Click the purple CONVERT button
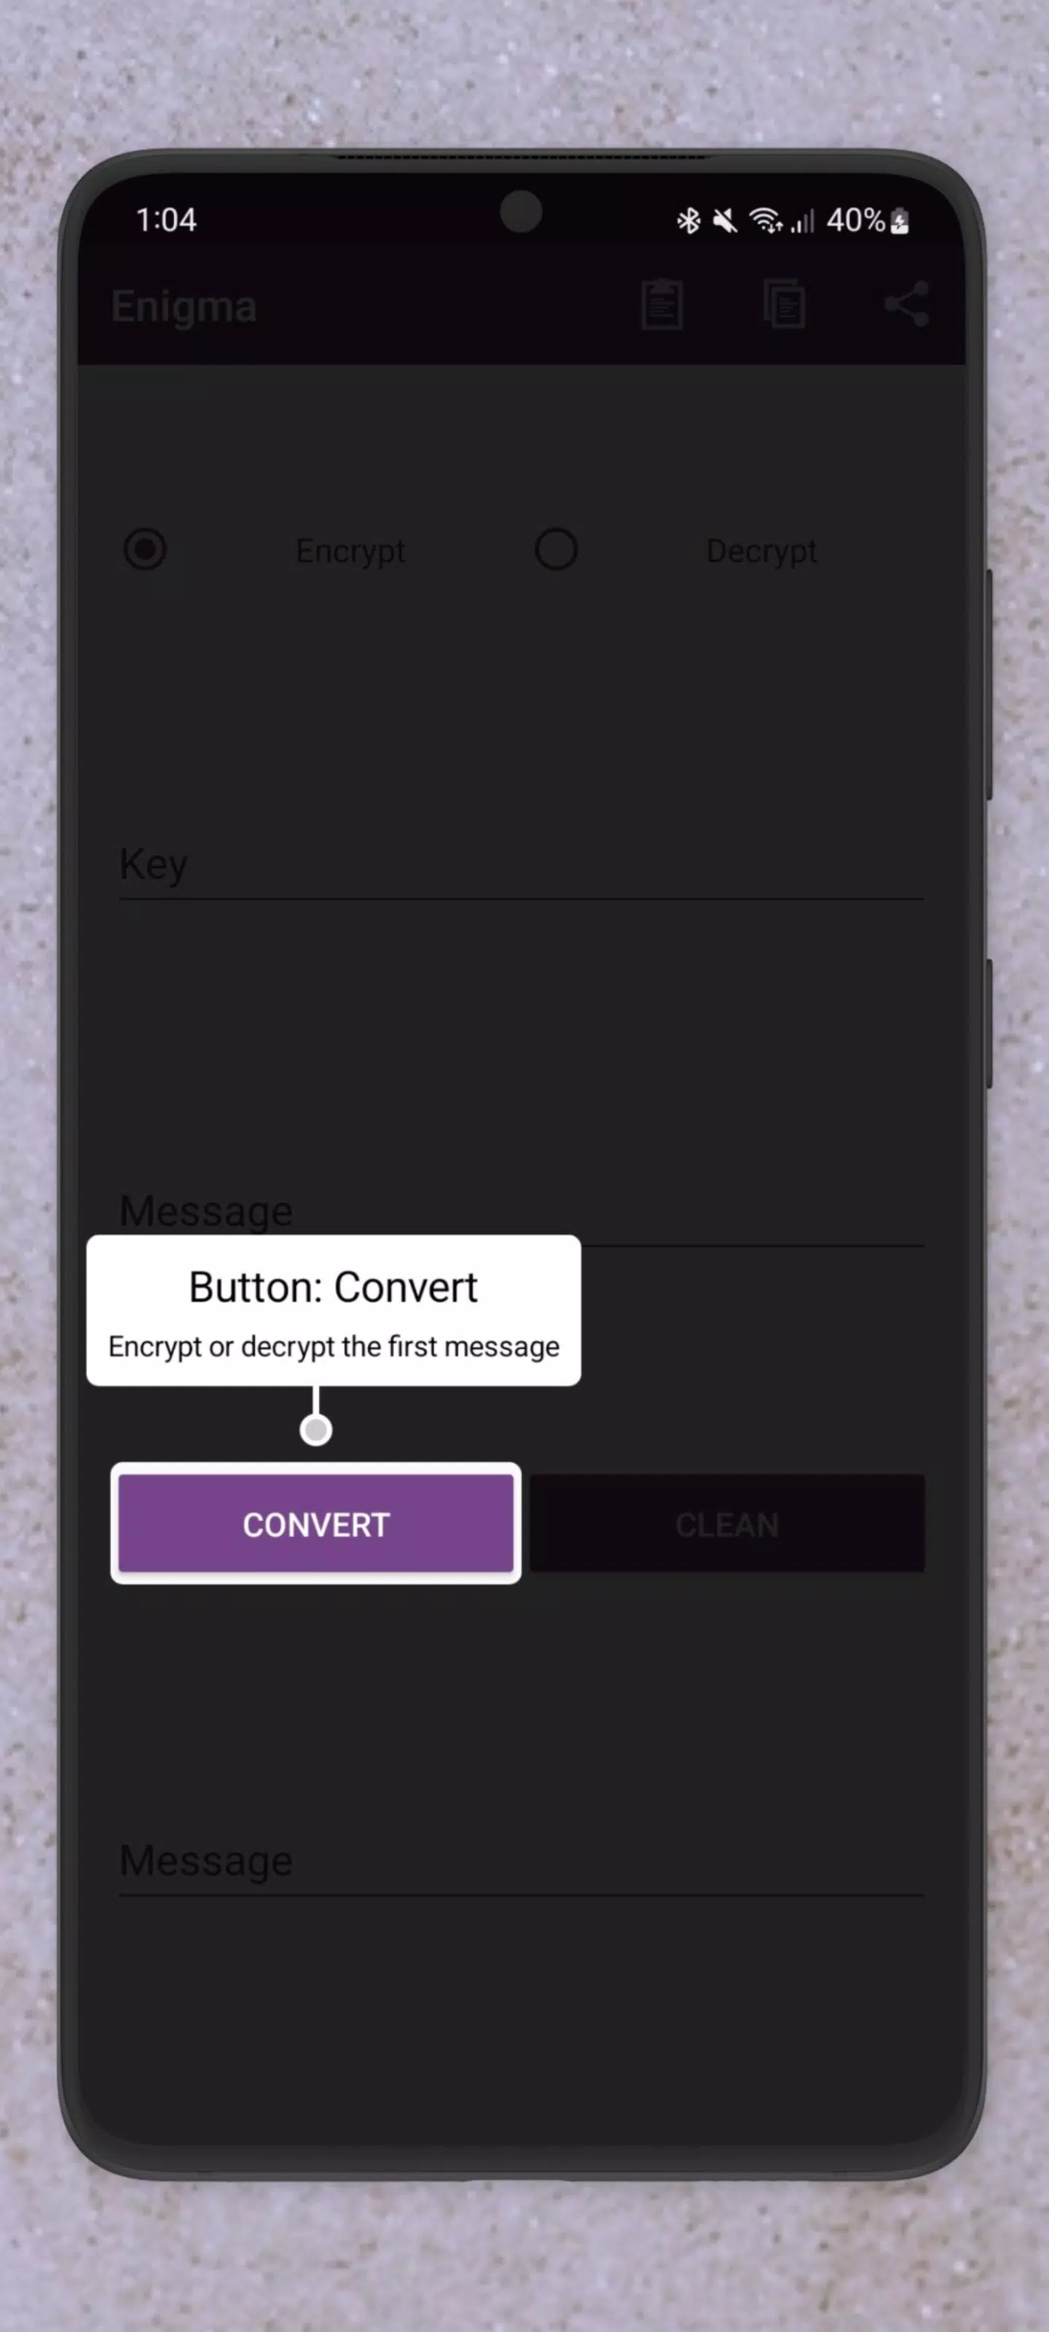This screenshot has height=2332, width=1049. coord(316,1524)
